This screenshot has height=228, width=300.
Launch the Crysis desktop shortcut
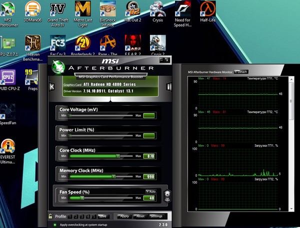157,12
